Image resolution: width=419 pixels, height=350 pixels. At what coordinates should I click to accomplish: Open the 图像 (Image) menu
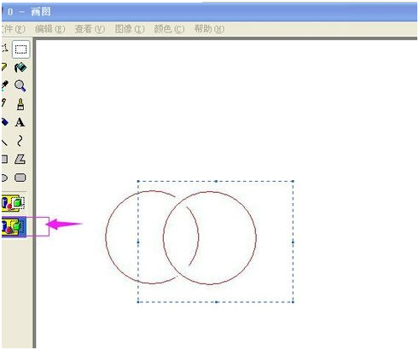coord(130,29)
